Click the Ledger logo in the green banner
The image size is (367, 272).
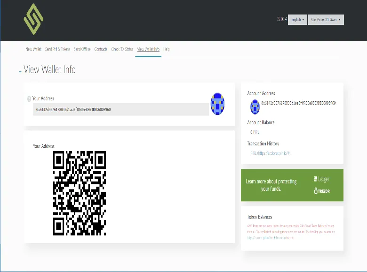(321, 179)
